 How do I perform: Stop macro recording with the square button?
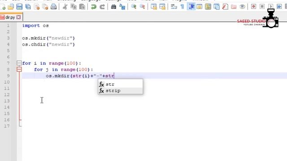tap(262, 7)
